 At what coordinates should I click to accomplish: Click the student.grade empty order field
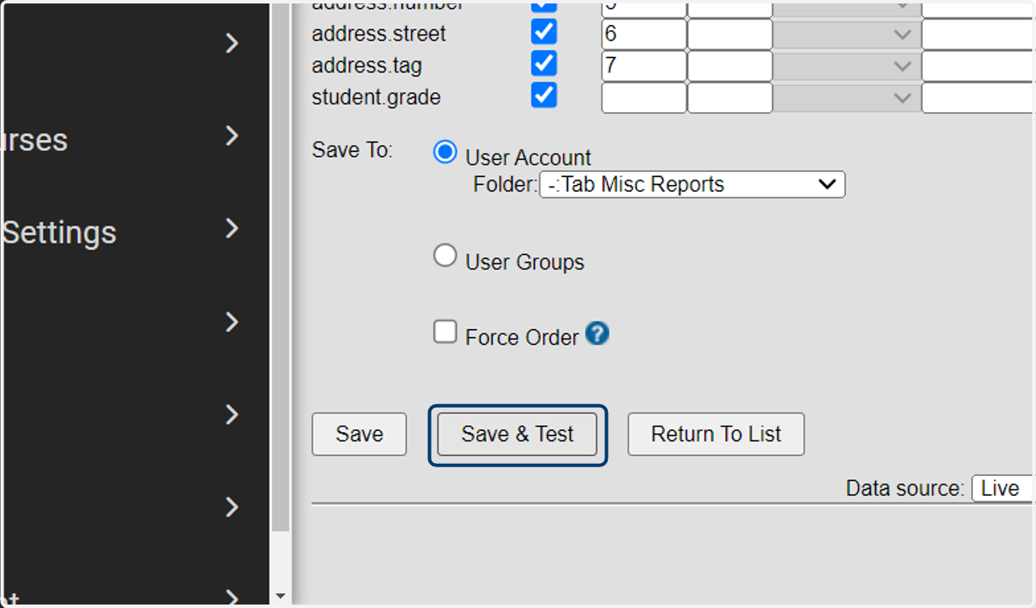644,98
